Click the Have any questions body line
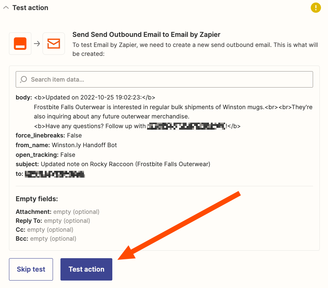 pyautogui.click(x=137, y=126)
